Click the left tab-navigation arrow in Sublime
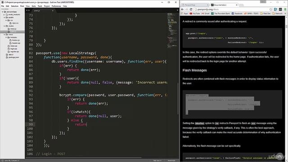The image size is (288, 162). click(x=27, y=10)
